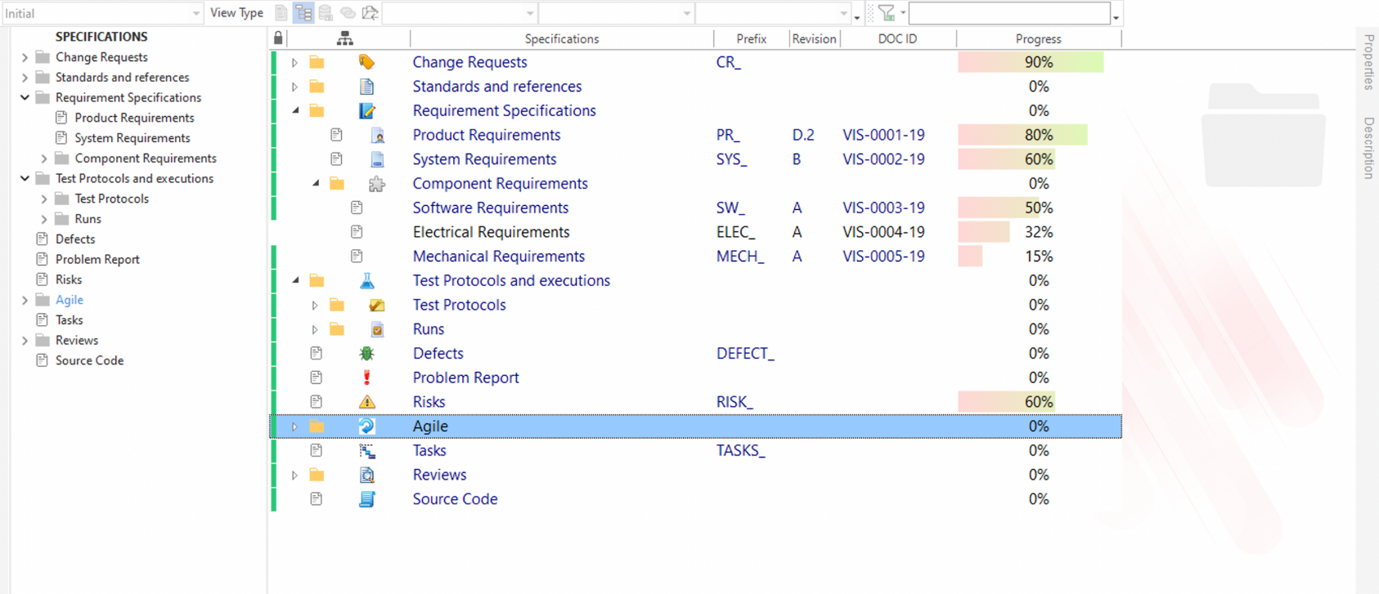
Task: Open the vertical Description side tab
Action: [1368, 148]
